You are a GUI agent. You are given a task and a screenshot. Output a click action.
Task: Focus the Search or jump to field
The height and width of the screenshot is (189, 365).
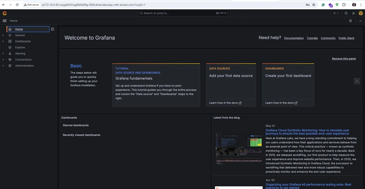pyautogui.click(x=183, y=13)
